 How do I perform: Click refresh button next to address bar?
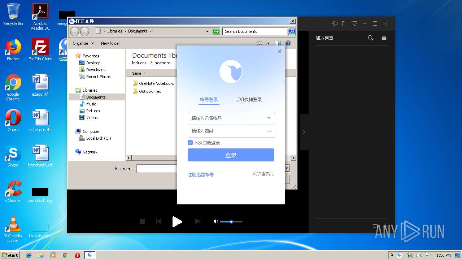coord(216,31)
